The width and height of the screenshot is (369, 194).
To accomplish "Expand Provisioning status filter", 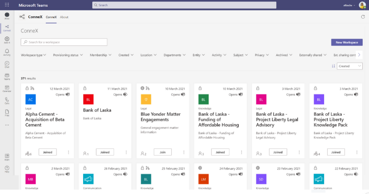I will point(68,55).
